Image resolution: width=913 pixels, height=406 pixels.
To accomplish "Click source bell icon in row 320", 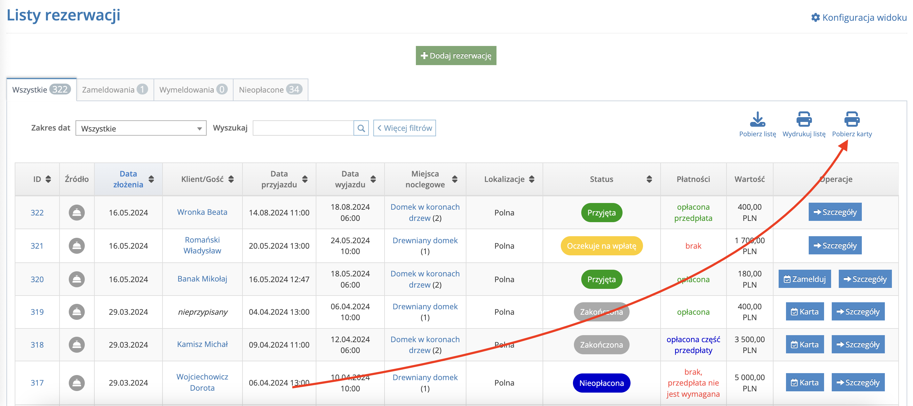I will click(76, 279).
